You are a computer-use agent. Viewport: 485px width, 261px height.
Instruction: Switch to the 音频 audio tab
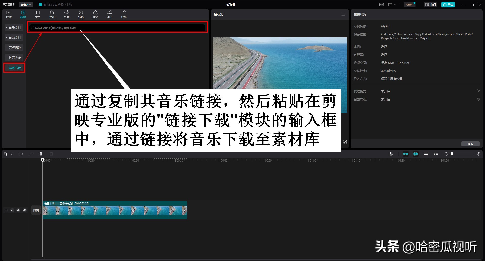[23, 14]
